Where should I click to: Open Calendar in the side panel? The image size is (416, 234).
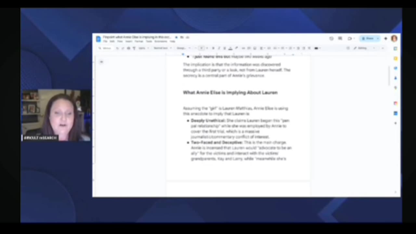point(395,48)
